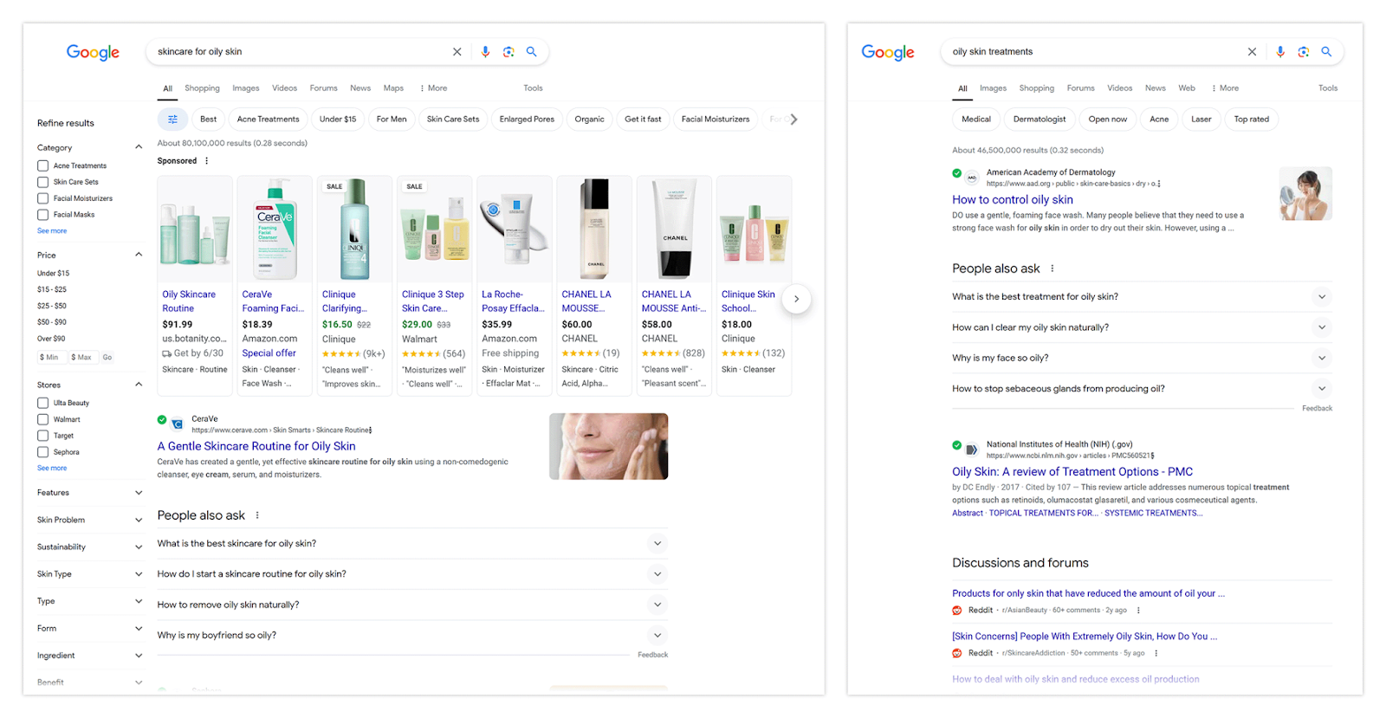Open 'How to control oily skin' result
This screenshot has height=718, width=1386.
tap(1013, 199)
